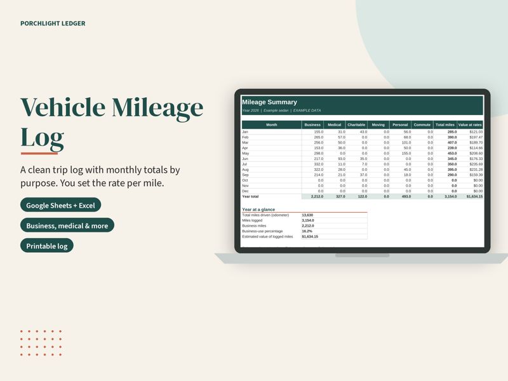This screenshot has height=381, width=508.
Task: Select the Oct row label
Action: point(245,180)
